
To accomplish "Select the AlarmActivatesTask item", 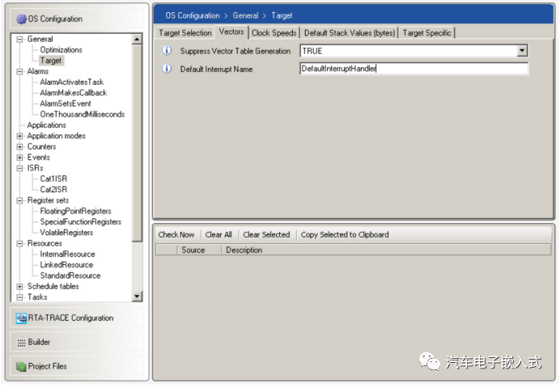I will 72,82.
